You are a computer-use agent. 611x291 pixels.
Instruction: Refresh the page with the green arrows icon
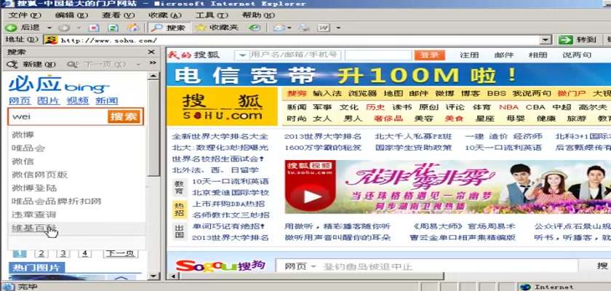(x=113, y=28)
